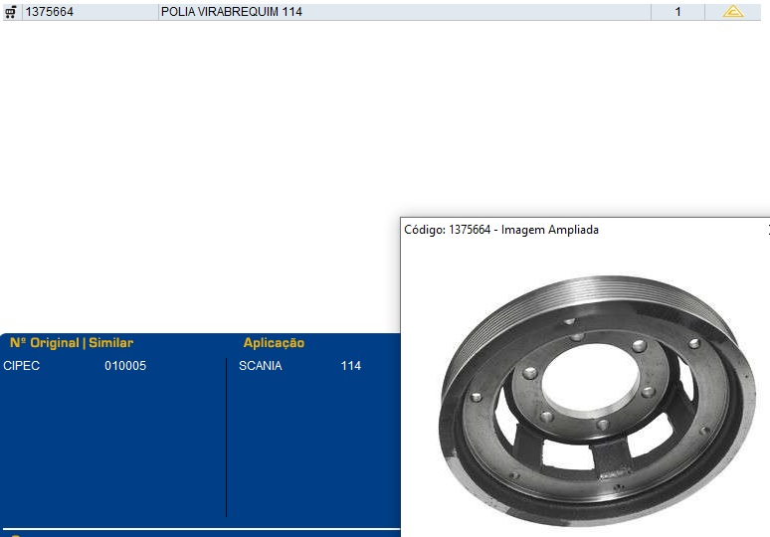Click the shopping cart icon beside code 1375664
Image resolution: width=770 pixels, height=537 pixels.
(11, 12)
